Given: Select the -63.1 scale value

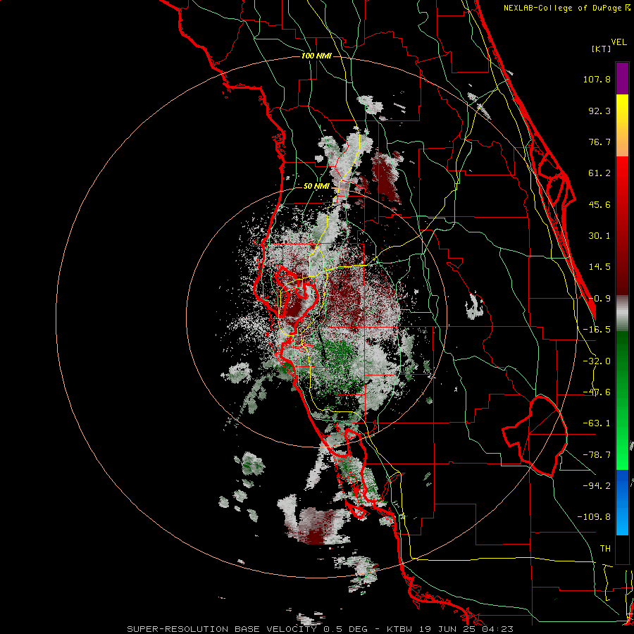Looking at the screenshot, I should pos(597,423).
